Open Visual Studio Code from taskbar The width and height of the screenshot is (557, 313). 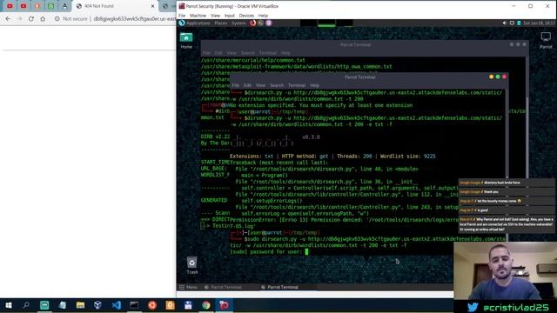tap(116, 305)
